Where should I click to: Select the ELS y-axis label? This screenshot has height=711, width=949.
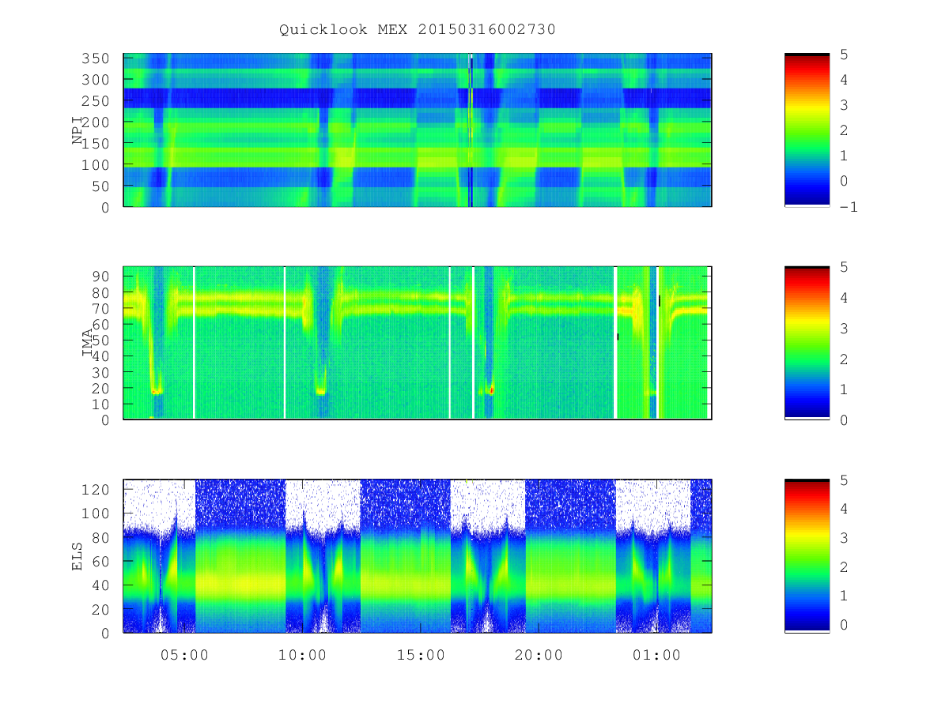point(78,556)
